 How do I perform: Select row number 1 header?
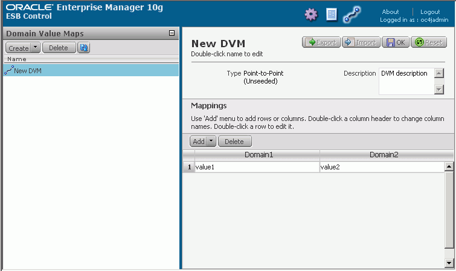click(x=189, y=167)
